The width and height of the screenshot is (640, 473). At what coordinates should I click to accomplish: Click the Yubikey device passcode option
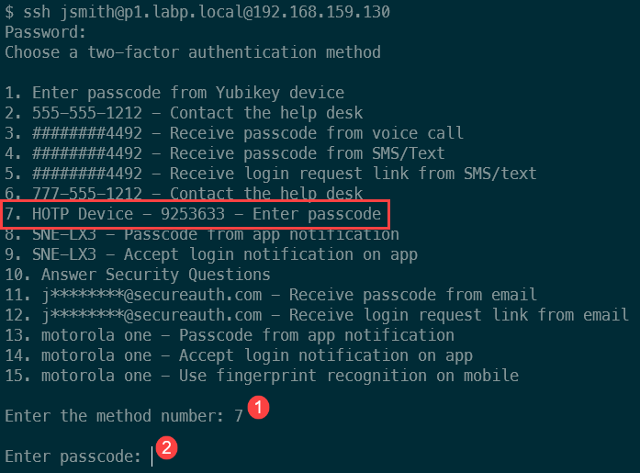(x=174, y=93)
